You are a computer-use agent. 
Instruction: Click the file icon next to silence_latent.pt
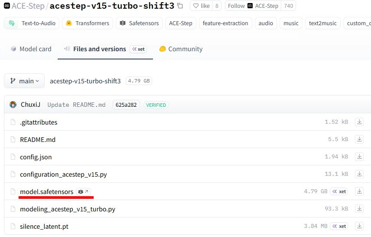point(13,226)
